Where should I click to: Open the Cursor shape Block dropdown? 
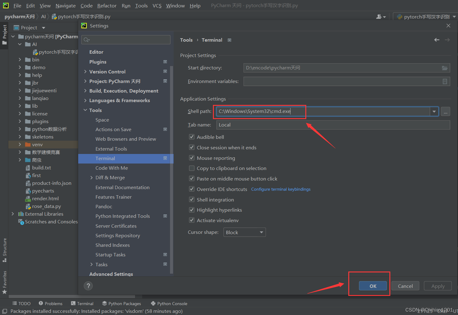[244, 232]
